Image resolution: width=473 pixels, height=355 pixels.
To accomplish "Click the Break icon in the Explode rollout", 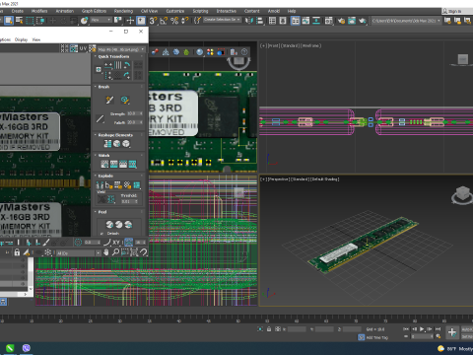I will (100, 185).
